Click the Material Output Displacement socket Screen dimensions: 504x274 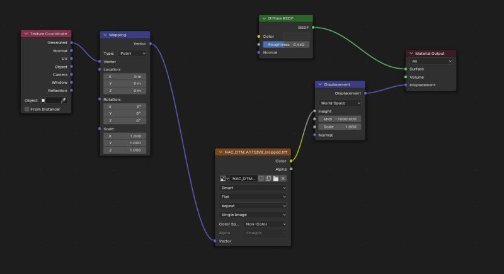tap(406, 85)
